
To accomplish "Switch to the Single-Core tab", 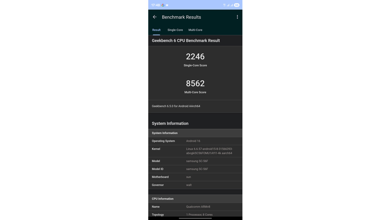I will coord(175,30).
